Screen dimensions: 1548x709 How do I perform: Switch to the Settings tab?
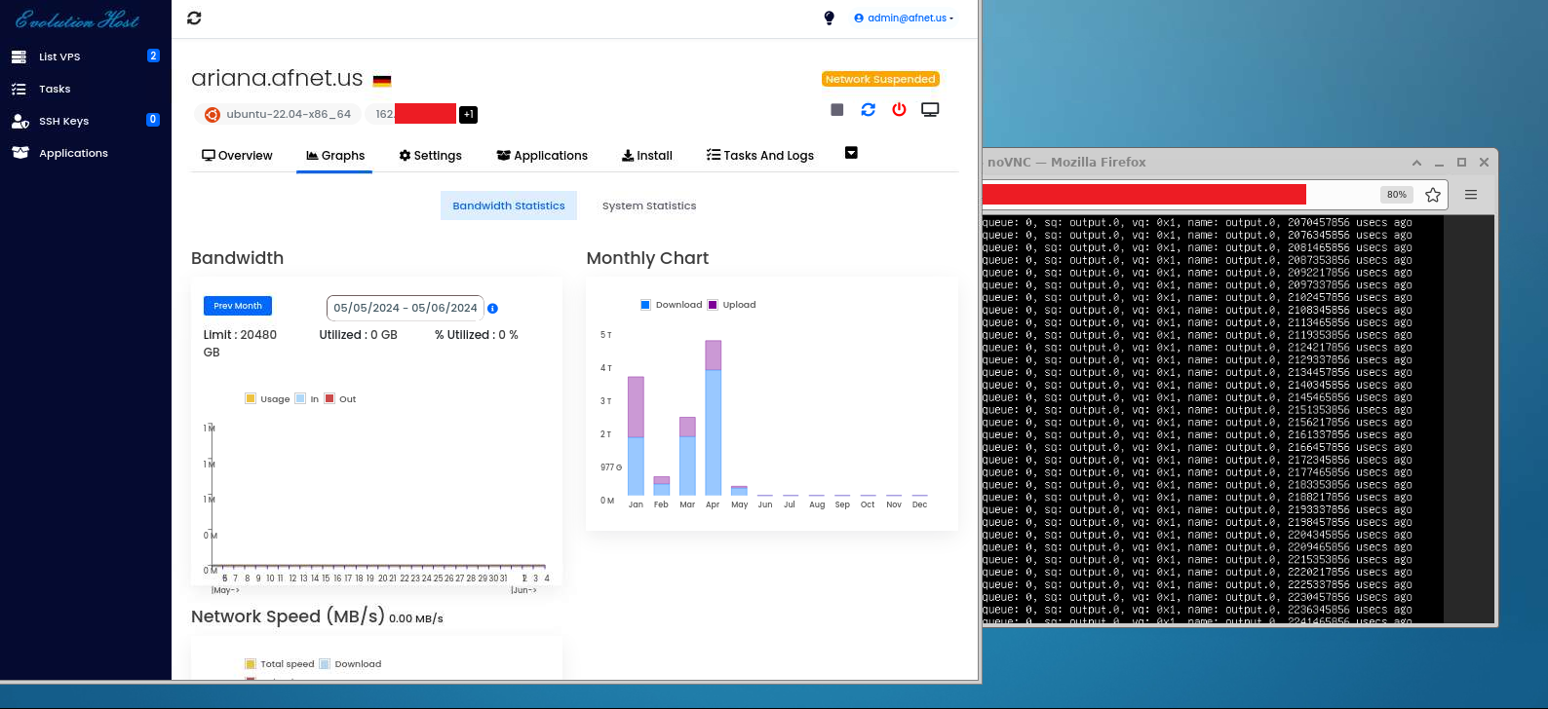tap(430, 156)
